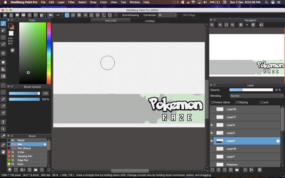Select the Hand tool
The height and width of the screenshot is (178, 285).
tap(3, 152)
